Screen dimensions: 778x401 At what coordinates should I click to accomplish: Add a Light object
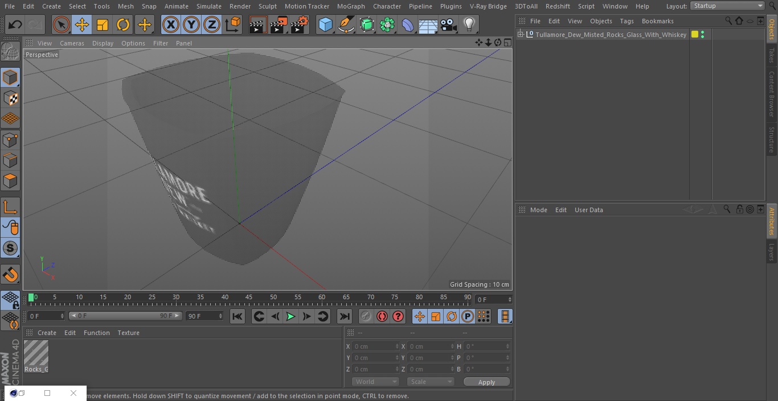[x=469, y=25]
